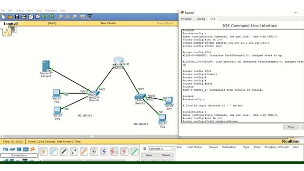Choose the green Octal cable

pos(134,152)
